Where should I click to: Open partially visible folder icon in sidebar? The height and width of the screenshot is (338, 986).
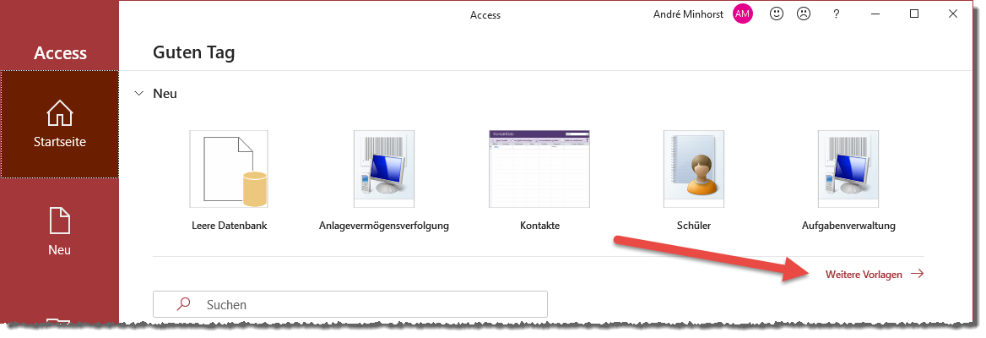pyautogui.click(x=59, y=322)
